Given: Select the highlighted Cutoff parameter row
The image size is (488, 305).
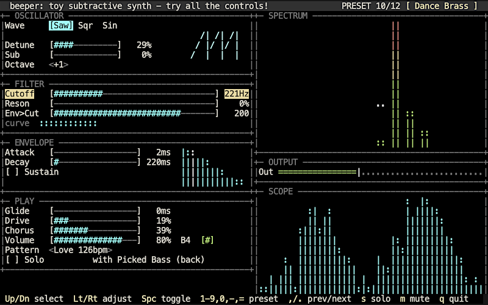Looking at the screenshot, I should pyautogui.click(x=127, y=94).
